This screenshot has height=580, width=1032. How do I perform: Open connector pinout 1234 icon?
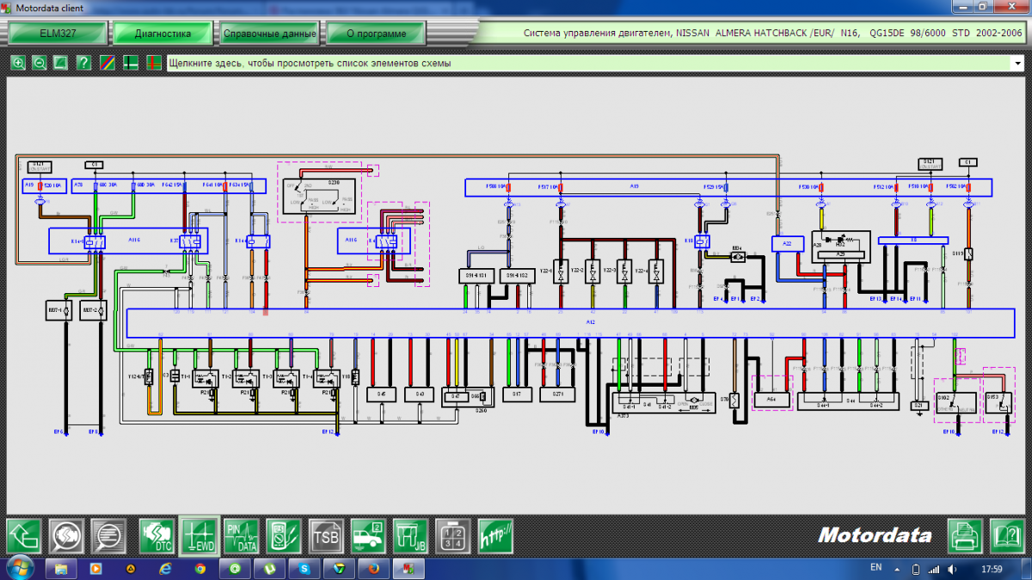pos(452,536)
